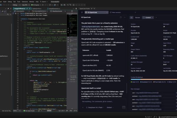Screen dimensions: 177x118
Task: Pin the Solution Explorer panel
Action: click(x=8, y=9)
